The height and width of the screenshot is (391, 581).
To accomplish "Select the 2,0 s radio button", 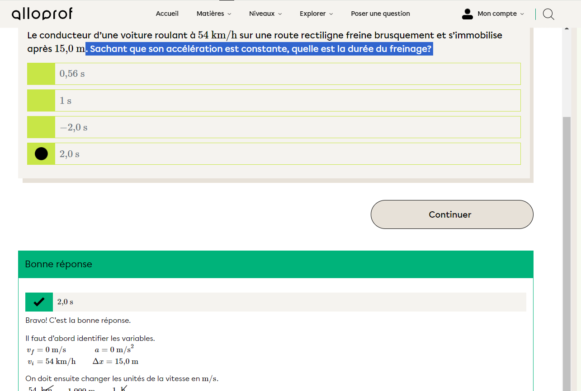I will pyautogui.click(x=41, y=154).
